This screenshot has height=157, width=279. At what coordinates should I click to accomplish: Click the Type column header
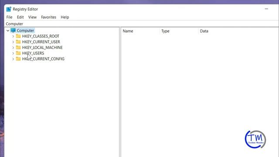(179, 31)
